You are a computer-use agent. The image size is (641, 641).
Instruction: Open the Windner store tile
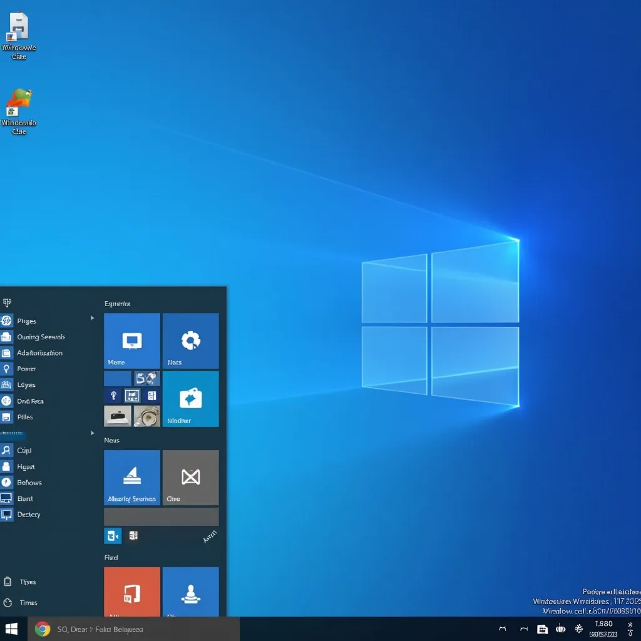tap(190, 399)
